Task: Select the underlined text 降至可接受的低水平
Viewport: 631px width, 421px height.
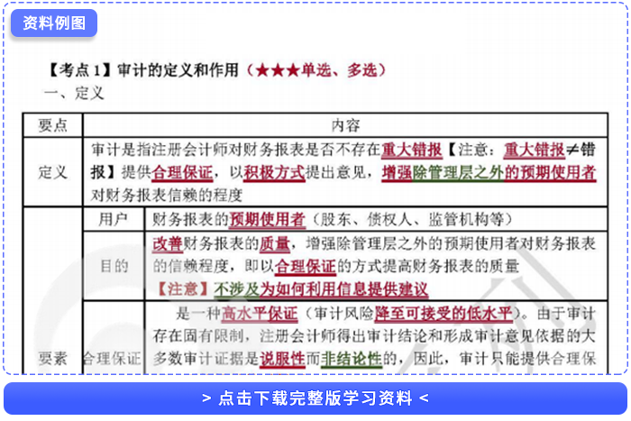Action: [x=444, y=313]
